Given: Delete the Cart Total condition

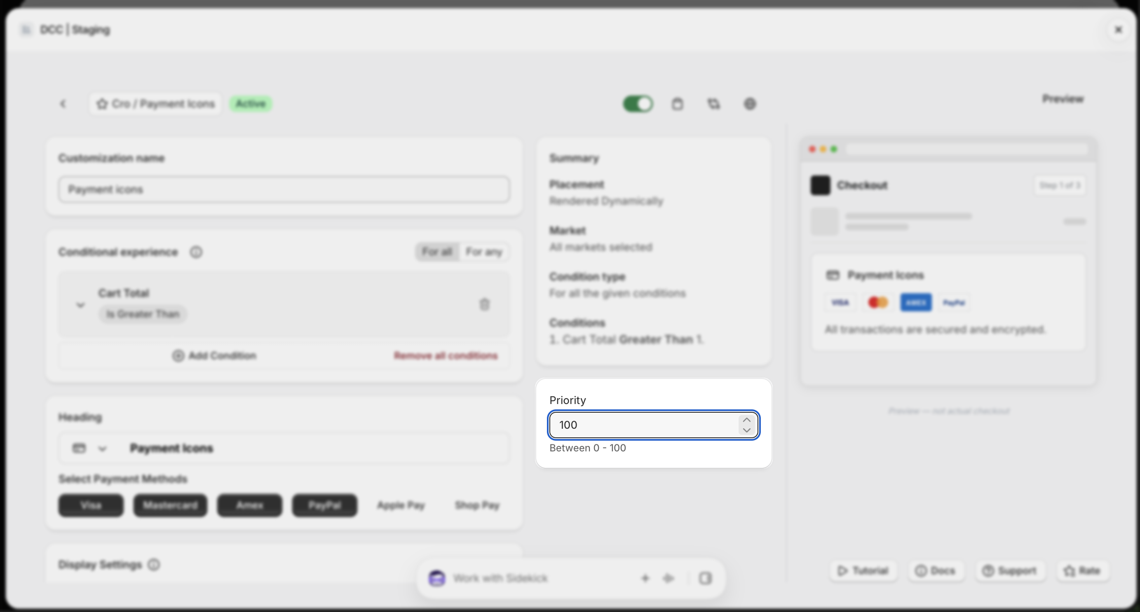Looking at the screenshot, I should pyautogui.click(x=485, y=305).
